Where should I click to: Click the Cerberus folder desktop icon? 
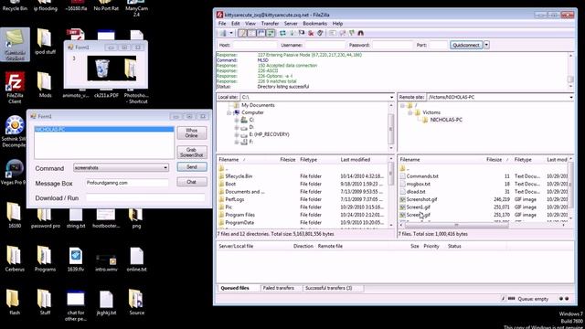(15, 259)
